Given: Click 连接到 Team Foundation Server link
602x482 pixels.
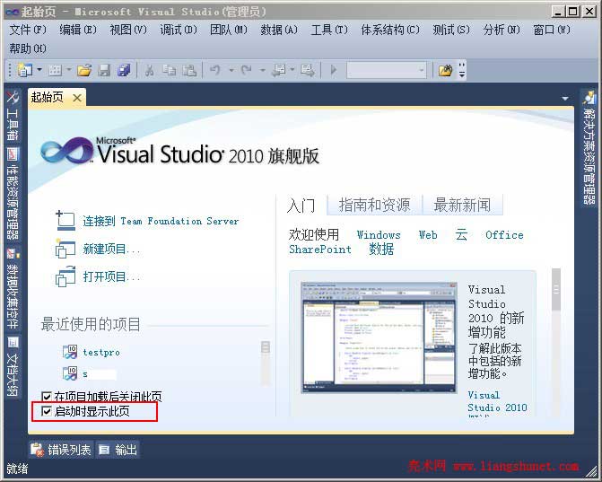Looking at the screenshot, I should pos(161,221).
